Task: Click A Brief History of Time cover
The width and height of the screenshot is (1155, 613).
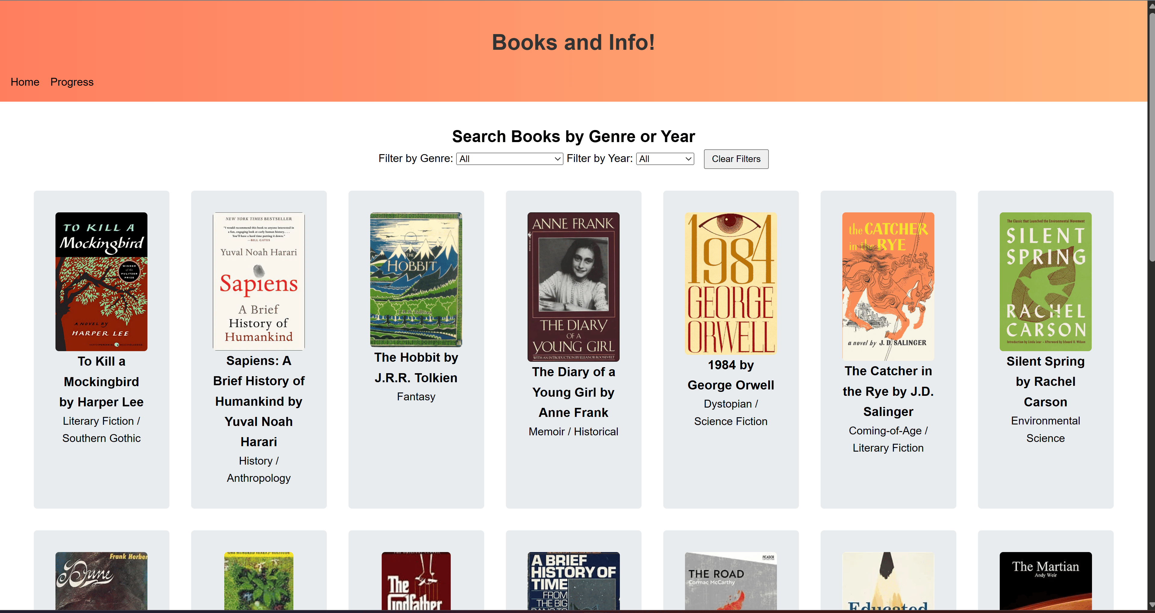Action: tap(573, 581)
